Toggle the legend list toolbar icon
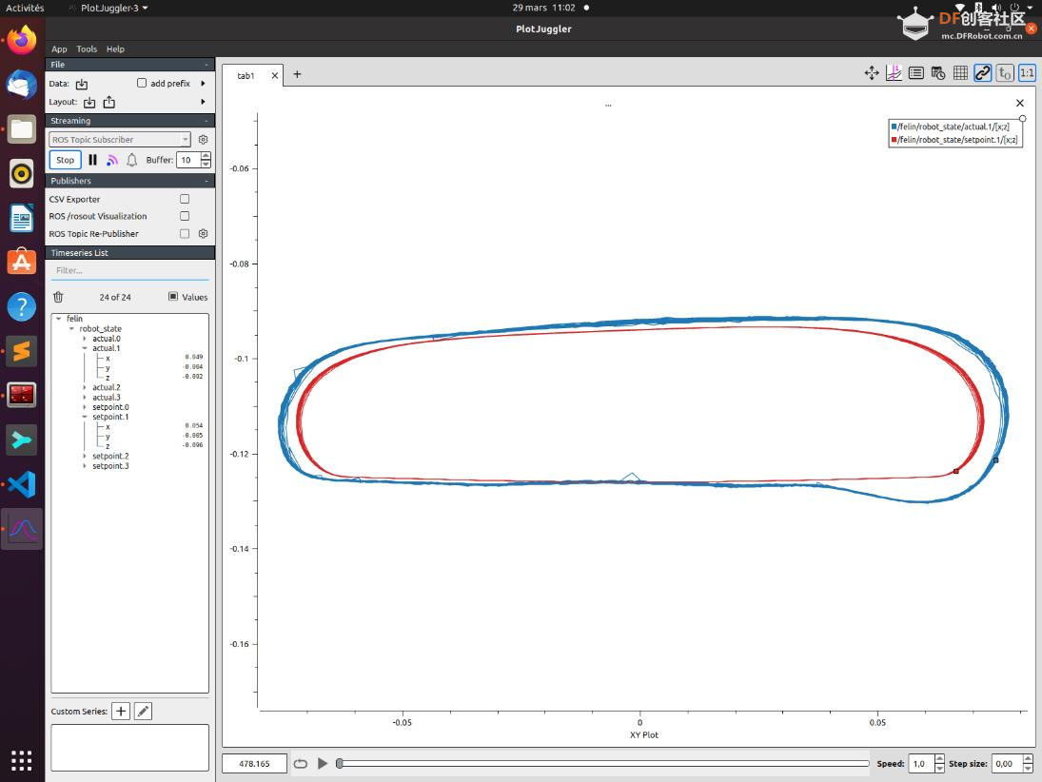This screenshot has width=1042, height=782. [x=915, y=73]
